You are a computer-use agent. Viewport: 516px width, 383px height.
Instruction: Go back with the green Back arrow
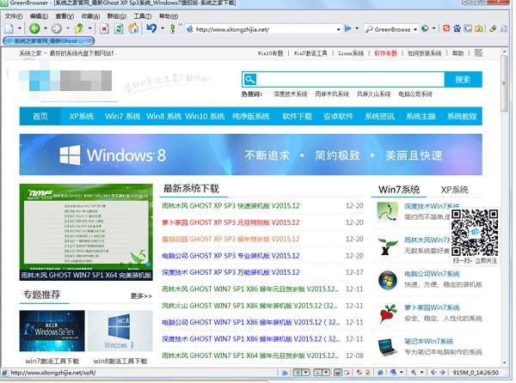34,28
